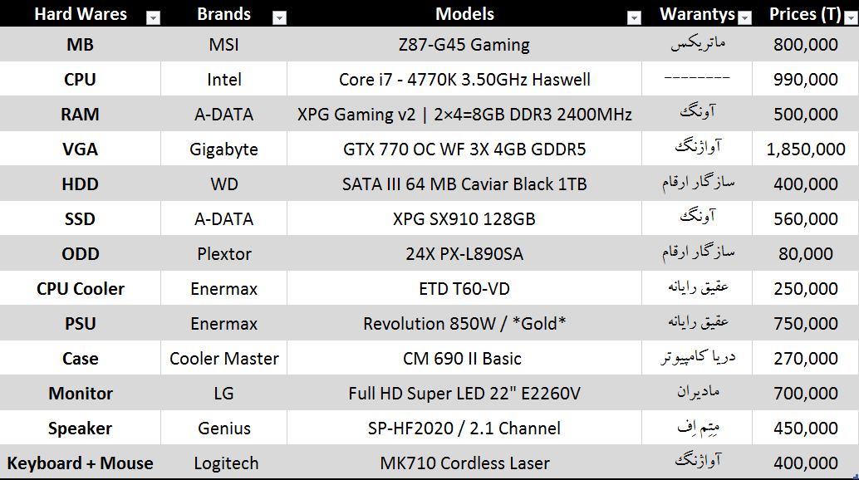Viewport: 859px width, 480px height.
Task: Select the Keyboard + Mouse cell
Action: coord(81,463)
